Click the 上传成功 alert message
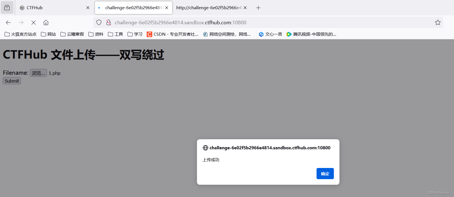 pos(211,160)
